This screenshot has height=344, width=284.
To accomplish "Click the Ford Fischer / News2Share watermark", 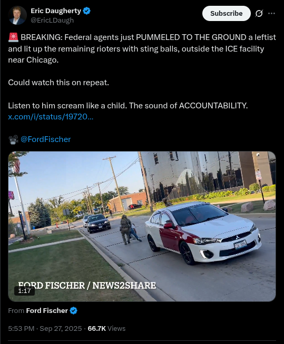I will coord(87,286).
